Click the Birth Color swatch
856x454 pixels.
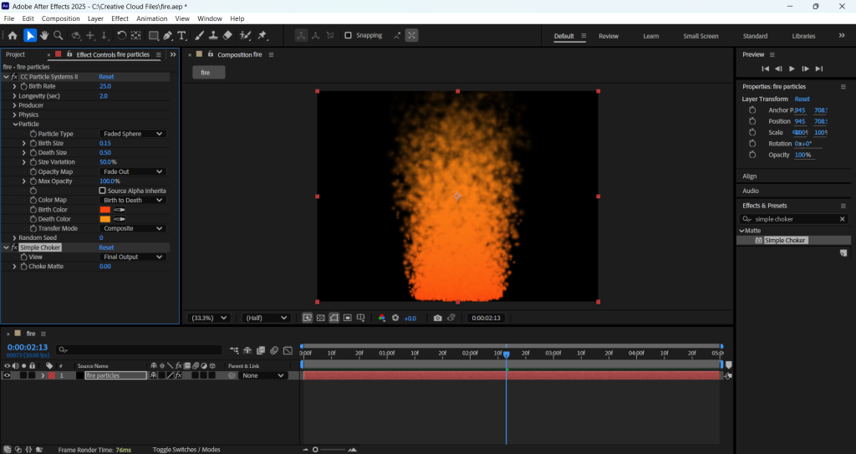click(104, 210)
